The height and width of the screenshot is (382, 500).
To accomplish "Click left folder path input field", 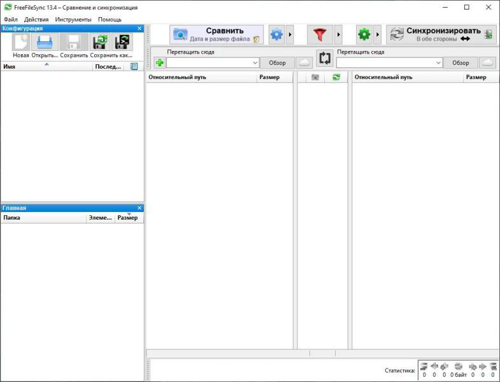I will pos(209,63).
